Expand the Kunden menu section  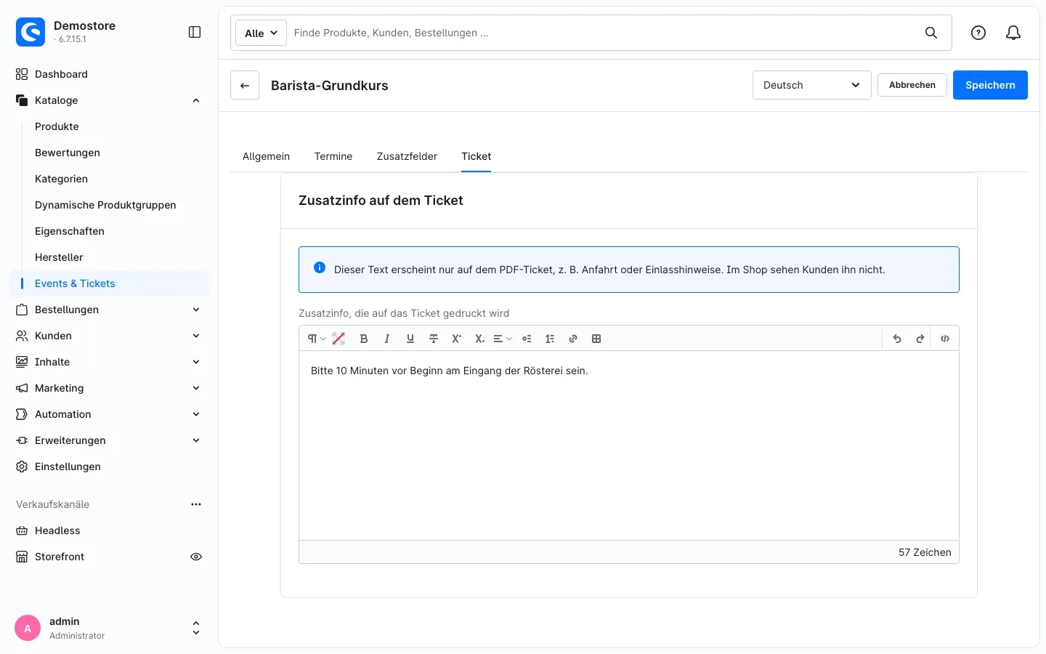coord(196,336)
